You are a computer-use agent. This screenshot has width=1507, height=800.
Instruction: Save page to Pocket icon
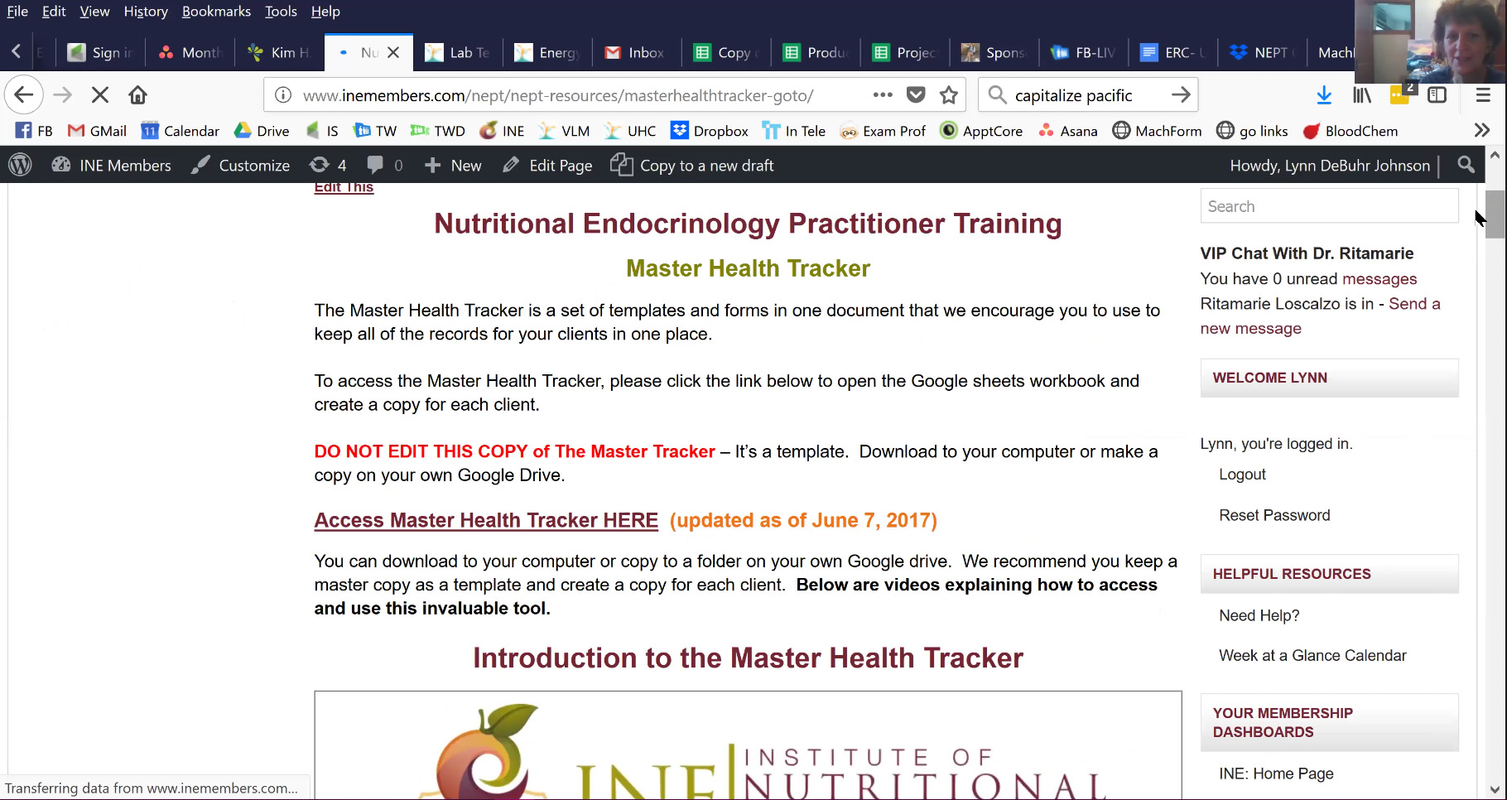(916, 95)
